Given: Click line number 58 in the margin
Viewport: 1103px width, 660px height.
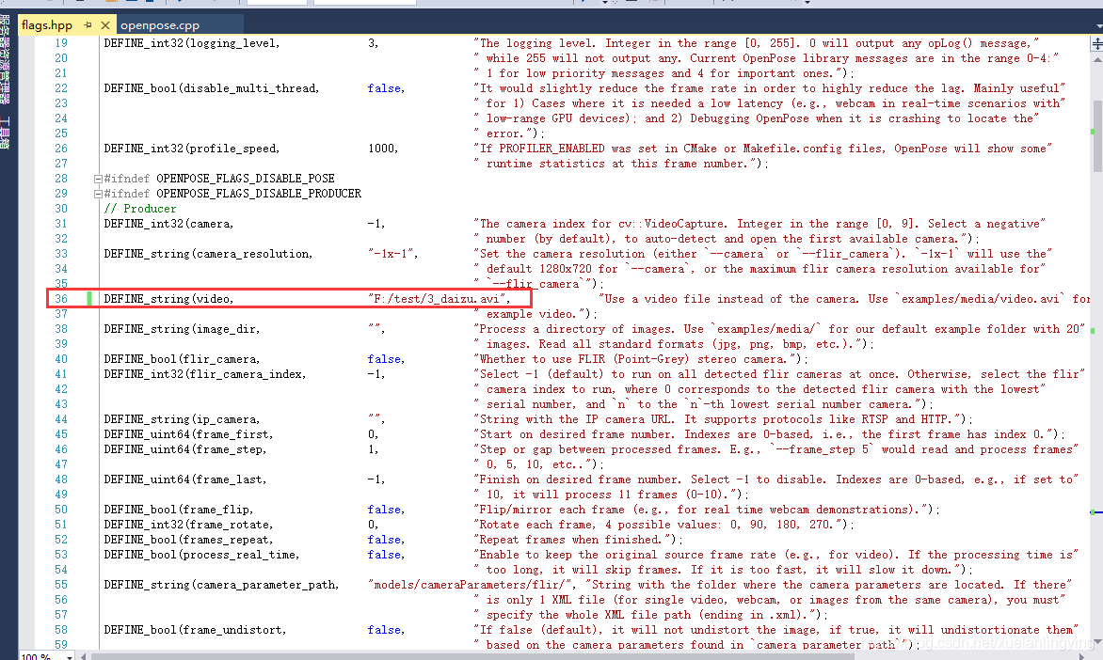Looking at the screenshot, I should pyautogui.click(x=61, y=631).
